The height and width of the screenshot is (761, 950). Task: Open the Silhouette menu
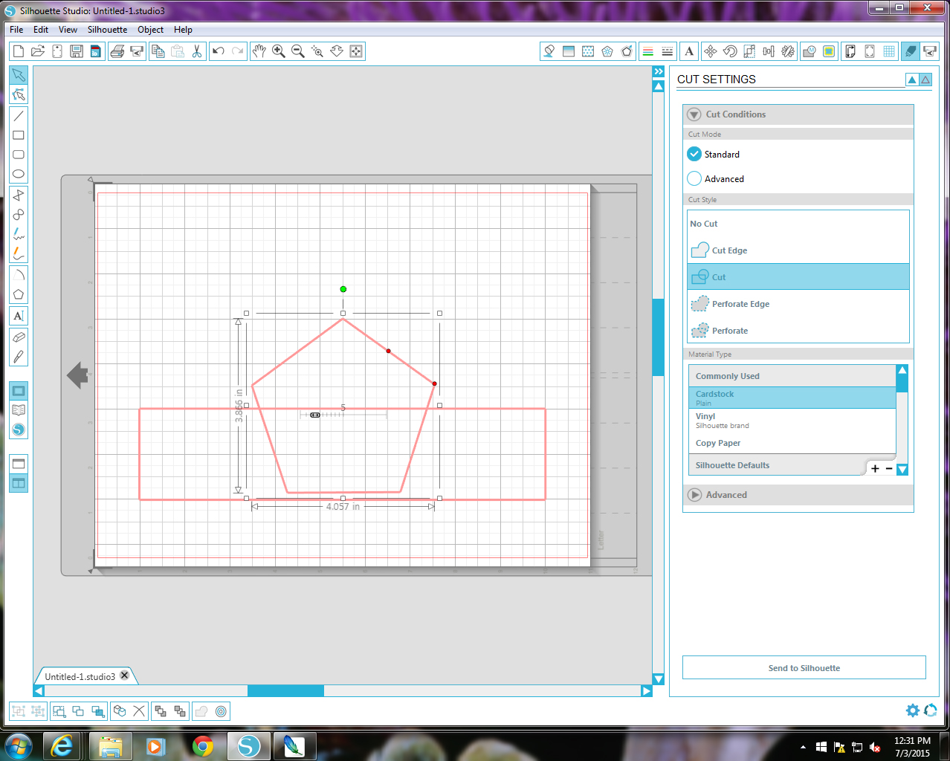(x=107, y=30)
